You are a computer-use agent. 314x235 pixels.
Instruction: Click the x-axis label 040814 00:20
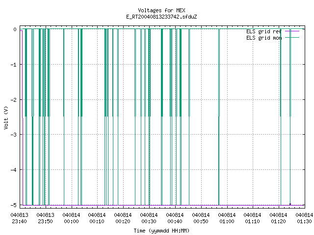pos(123,218)
